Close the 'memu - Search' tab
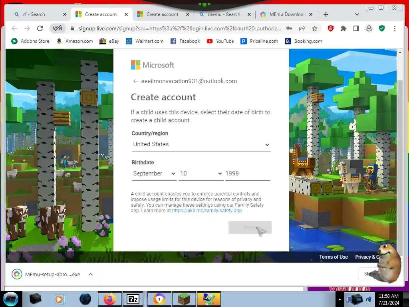409x307 pixels. [249, 14]
